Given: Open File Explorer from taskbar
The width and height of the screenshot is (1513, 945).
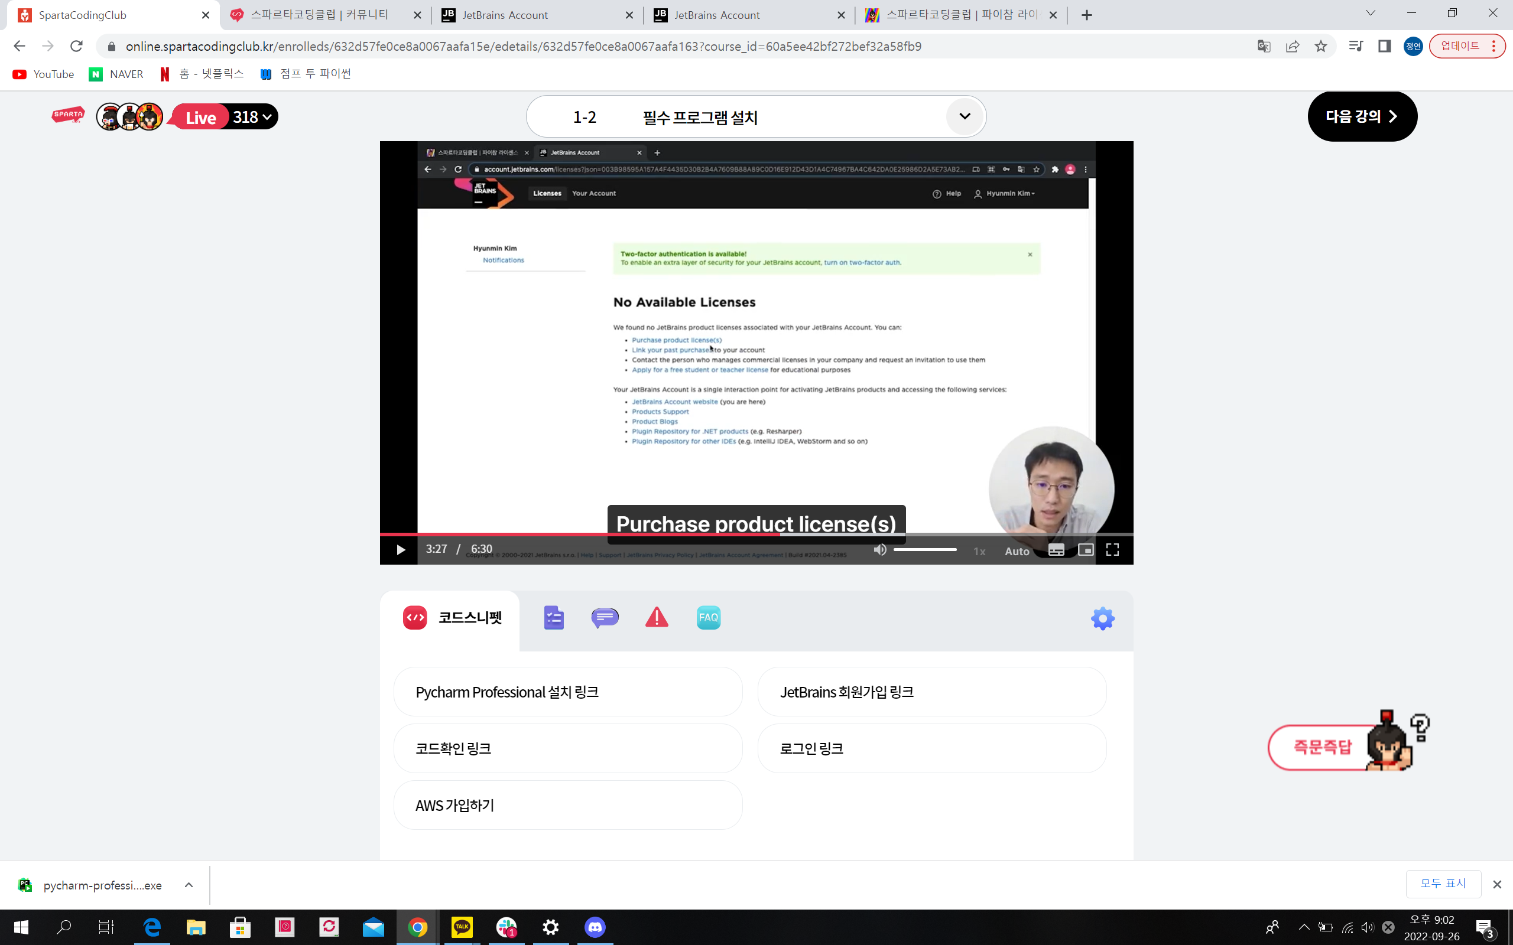Looking at the screenshot, I should [196, 927].
